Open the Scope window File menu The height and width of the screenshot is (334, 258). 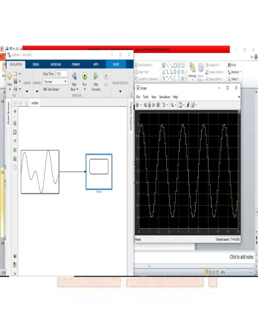[138, 97]
